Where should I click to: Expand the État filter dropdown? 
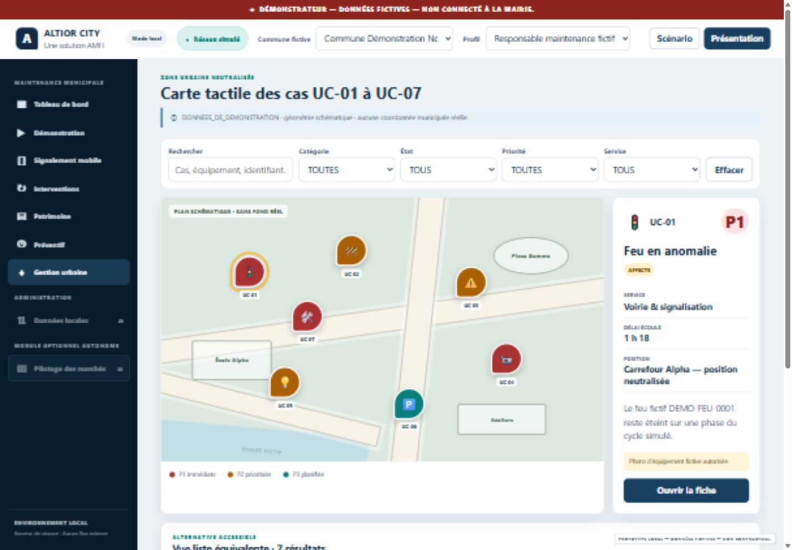click(x=449, y=170)
